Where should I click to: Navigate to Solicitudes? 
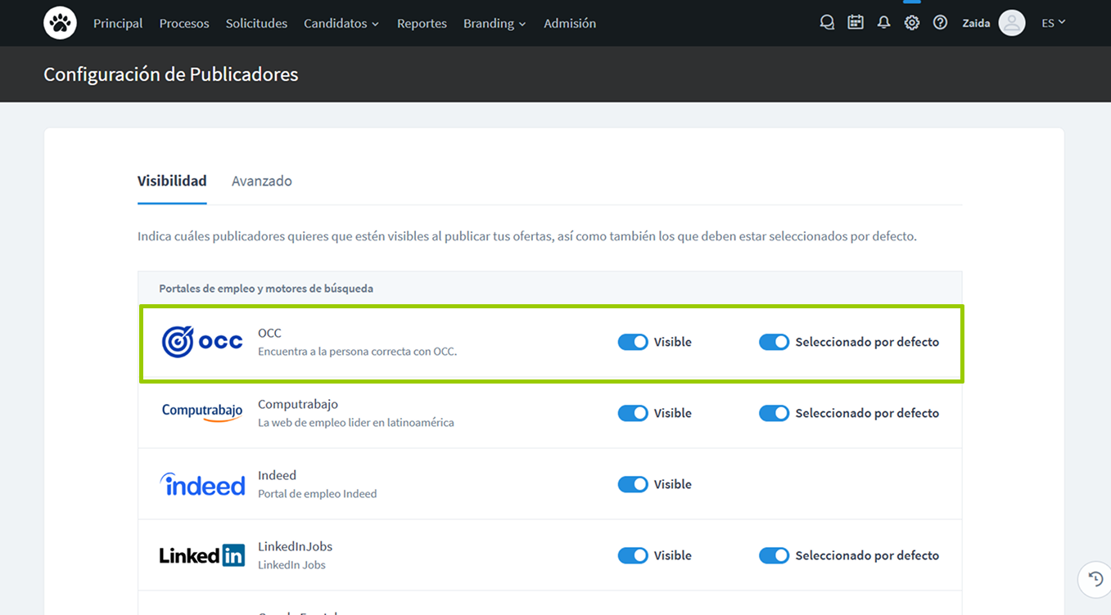pos(255,23)
